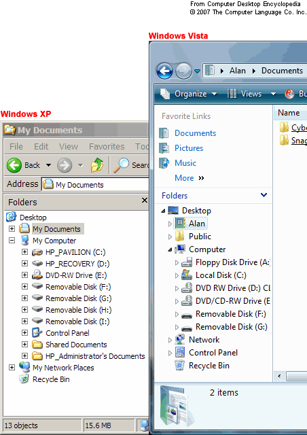The width and height of the screenshot is (307, 435).
Task: Click the Music favorite link in Vista
Action: (185, 163)
